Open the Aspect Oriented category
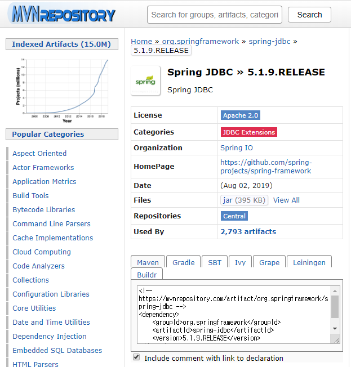This screenshot has height=367, width=351. coord(39,153)
